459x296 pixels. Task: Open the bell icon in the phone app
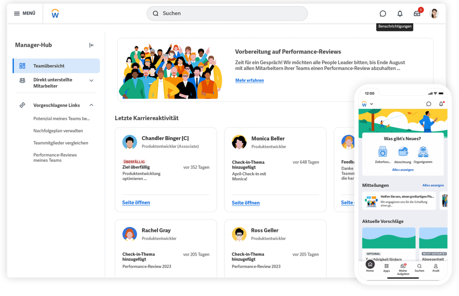pyautogui.click(x=441, y=104)
